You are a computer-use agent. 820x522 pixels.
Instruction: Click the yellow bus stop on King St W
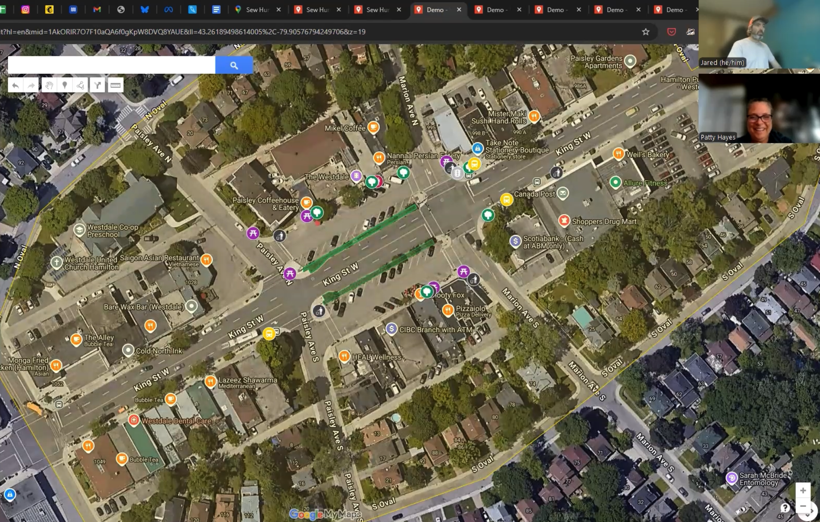click(x=269, y=334)
